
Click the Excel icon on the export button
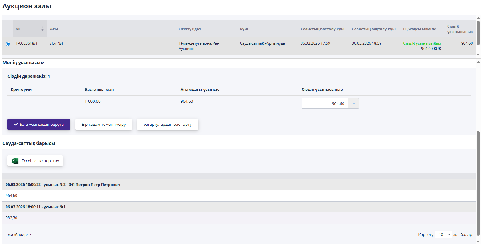point(15,161)
